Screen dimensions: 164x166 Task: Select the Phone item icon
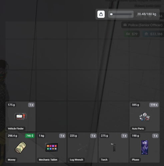click(144, 147)
